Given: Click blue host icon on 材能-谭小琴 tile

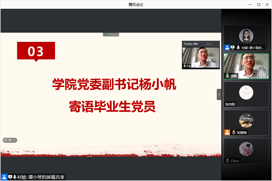Looking at the screenshot, I should 227,48.
